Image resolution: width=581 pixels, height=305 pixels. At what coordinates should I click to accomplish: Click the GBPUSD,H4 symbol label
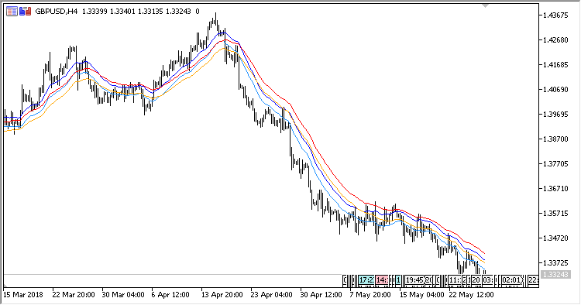(x=57, y=12)
